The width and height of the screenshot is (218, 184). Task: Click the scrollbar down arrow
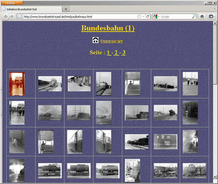click(215, 177)
